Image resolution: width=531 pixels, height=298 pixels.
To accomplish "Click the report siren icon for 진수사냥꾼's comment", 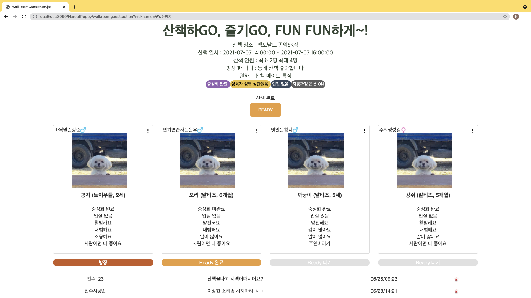I will [456, 292].
